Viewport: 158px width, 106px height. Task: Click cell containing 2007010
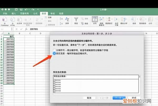(x=9, y=62)
